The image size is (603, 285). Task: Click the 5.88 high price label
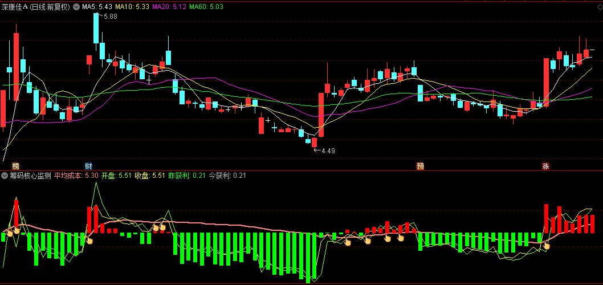coord(111,17)
